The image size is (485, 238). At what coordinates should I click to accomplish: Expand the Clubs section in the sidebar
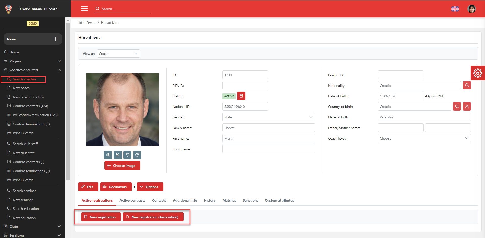point(14,226)
